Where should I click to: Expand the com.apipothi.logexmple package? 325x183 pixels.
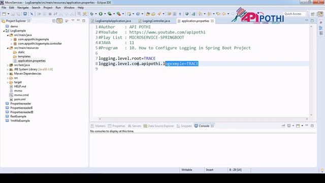tap(11, 39)
